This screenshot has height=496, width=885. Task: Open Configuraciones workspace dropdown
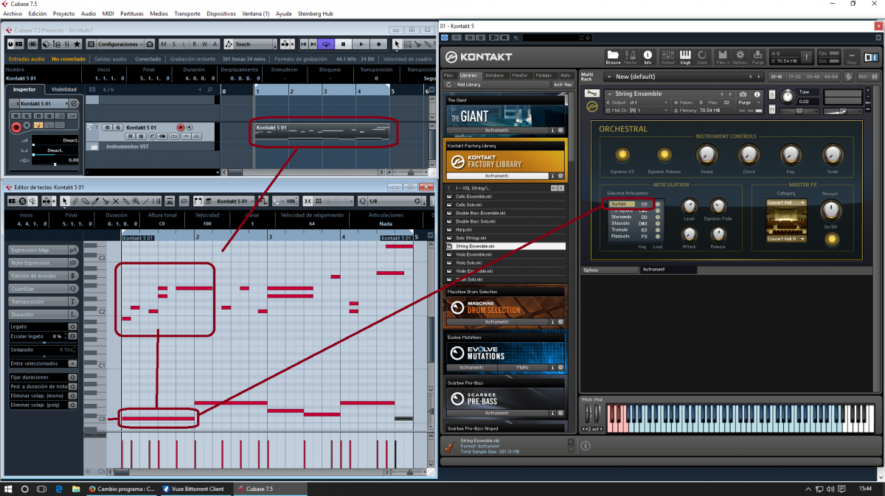click(x=119, y=44)
